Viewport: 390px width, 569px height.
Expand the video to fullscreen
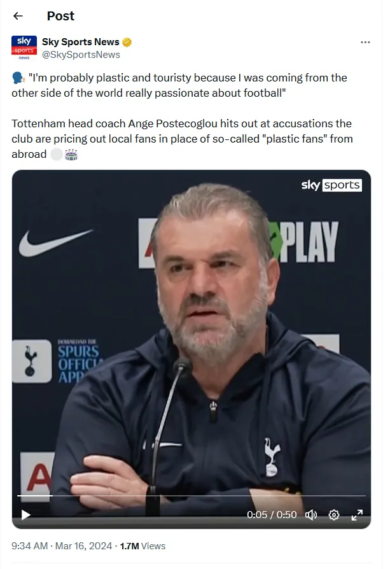pos(357,514)
